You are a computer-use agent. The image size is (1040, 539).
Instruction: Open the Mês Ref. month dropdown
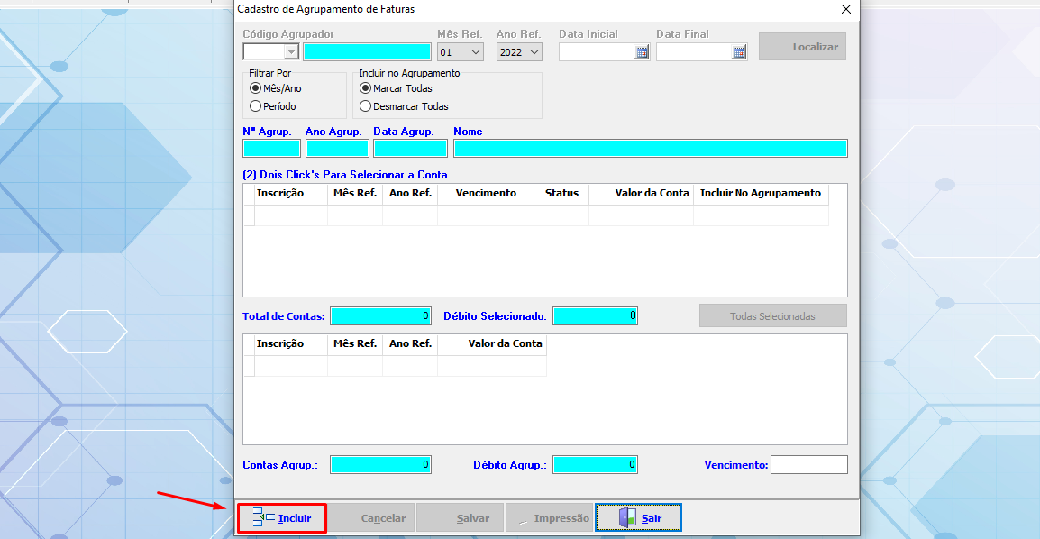[x=476, y=52]
